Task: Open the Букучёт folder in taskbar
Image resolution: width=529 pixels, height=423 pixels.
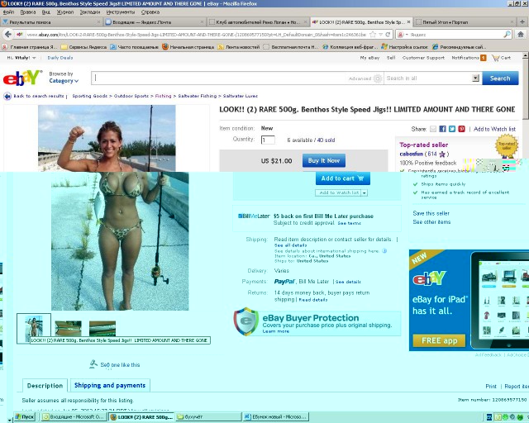Action: click(x=207, y=417)
